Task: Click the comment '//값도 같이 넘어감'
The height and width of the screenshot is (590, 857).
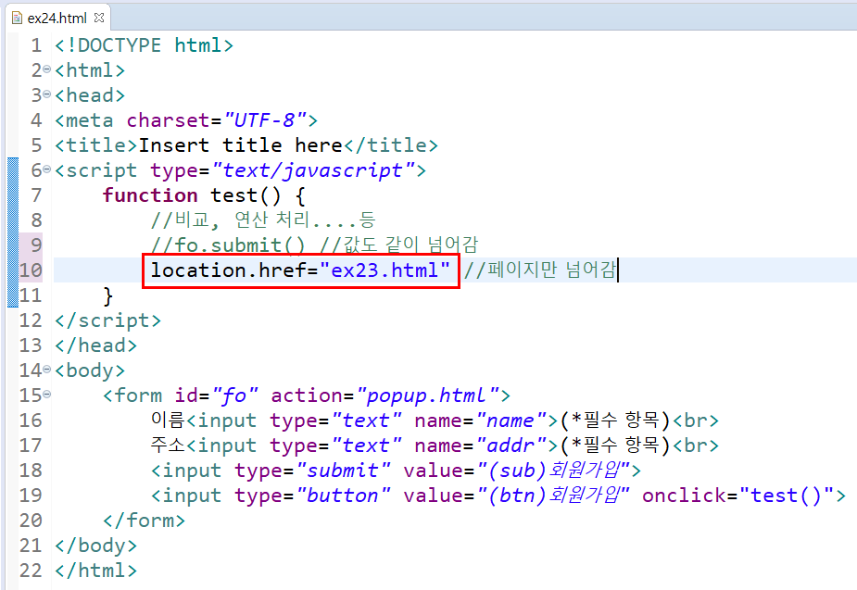Action: tap(398, 245)
